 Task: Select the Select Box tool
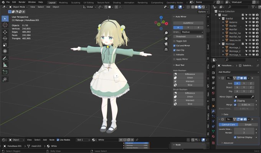coord(5,19)
